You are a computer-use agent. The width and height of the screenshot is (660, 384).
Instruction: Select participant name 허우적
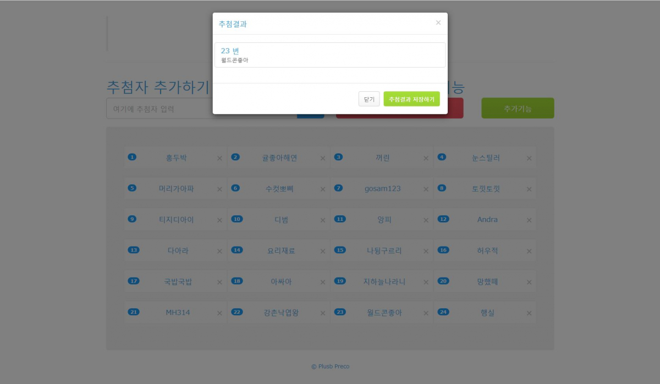487,251
